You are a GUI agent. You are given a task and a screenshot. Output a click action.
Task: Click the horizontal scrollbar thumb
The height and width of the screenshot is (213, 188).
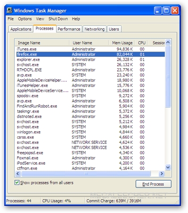click(86, 174)
